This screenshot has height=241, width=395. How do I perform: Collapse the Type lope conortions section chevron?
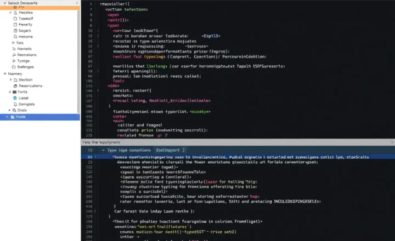click(x=103, y=150)
